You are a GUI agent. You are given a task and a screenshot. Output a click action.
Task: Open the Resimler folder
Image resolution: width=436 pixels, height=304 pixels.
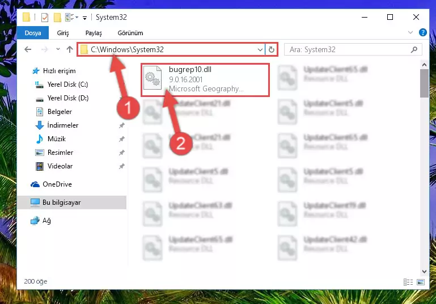pos(60,153)
